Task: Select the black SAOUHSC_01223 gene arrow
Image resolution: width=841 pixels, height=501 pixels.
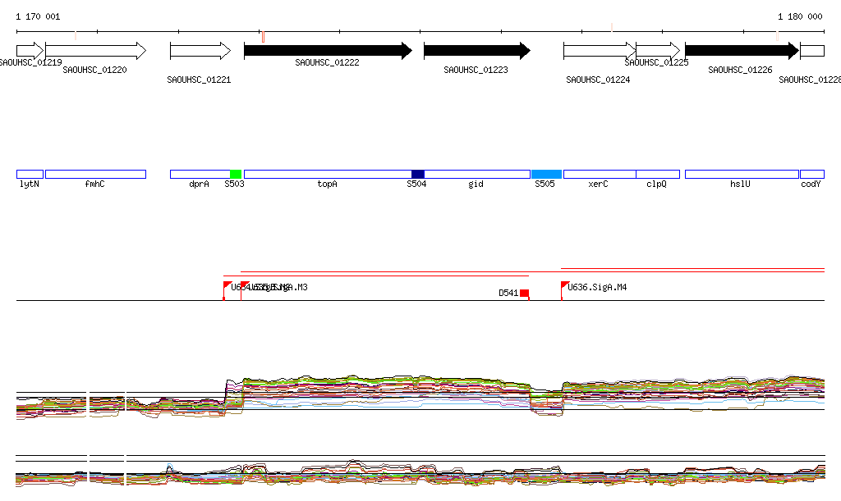Action: click(x=476, y=51)
